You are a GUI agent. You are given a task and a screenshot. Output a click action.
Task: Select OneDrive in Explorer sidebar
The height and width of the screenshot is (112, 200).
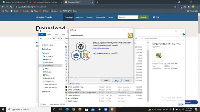click(x=47, y=49)
